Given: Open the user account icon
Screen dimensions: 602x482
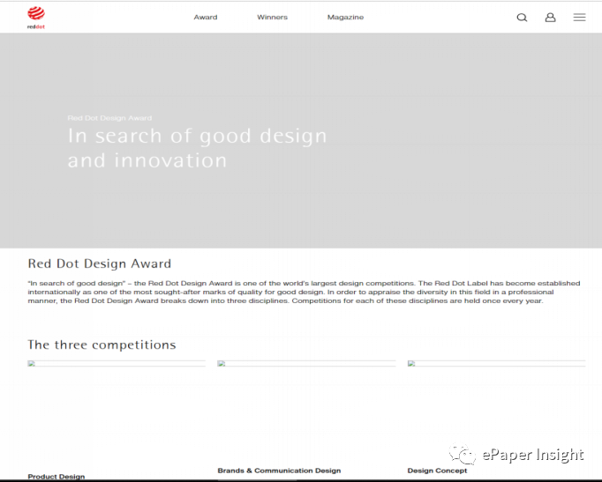Looking at the screenshot, I should (550, 18).
